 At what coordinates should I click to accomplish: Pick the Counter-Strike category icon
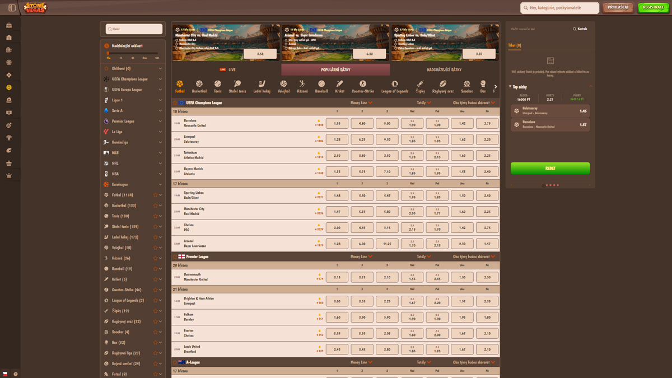pos(362,86)
